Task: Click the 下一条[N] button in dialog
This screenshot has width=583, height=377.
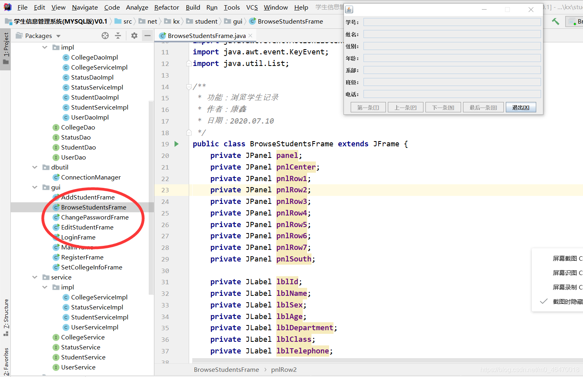Action: pyautogui.click(x=443, y=108)
